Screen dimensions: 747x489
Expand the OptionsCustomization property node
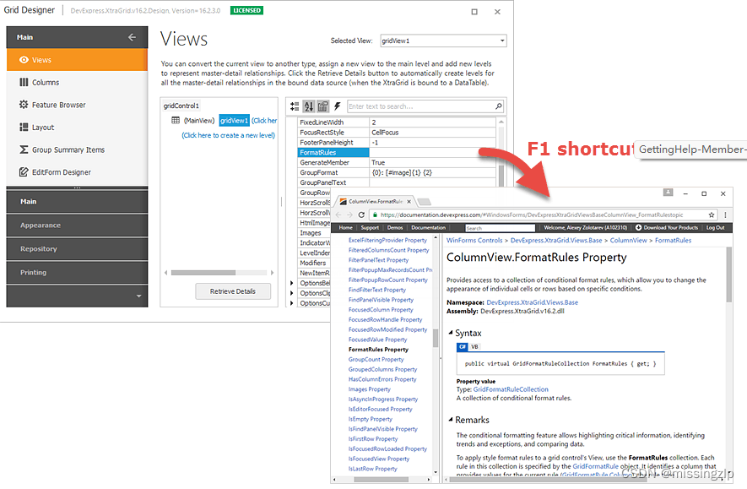291,303
